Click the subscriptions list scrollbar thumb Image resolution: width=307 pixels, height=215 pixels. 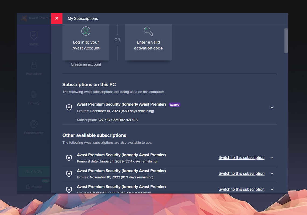point(286,41)
